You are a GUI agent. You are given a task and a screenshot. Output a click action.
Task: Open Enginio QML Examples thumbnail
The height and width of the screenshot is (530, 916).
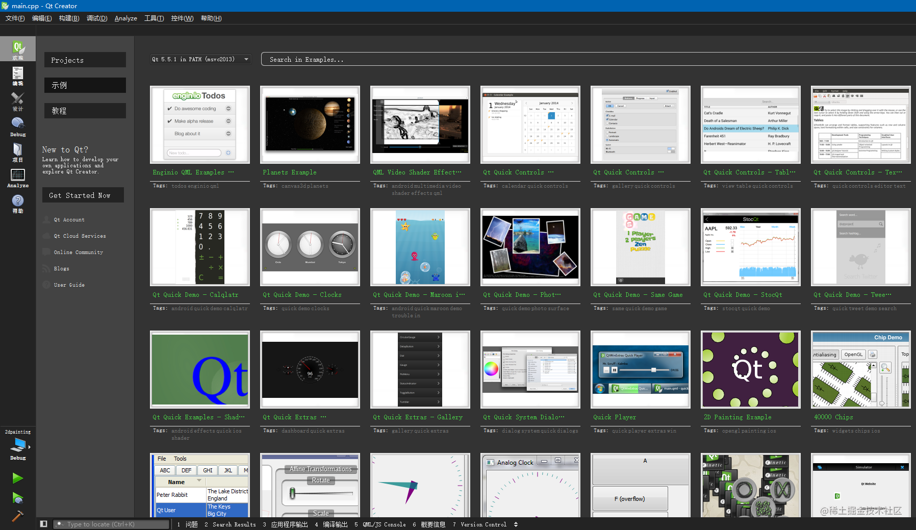(x=200, y=124)
